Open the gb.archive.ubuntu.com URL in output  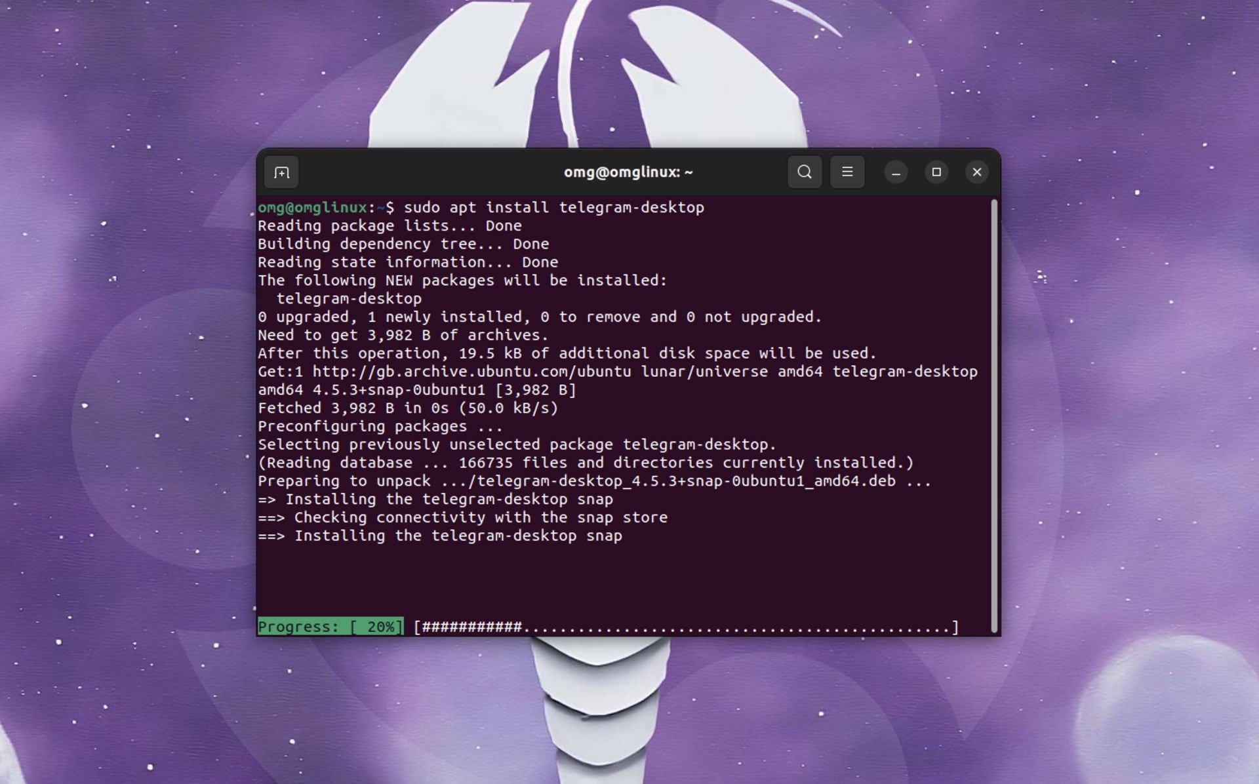pos(471,372)
